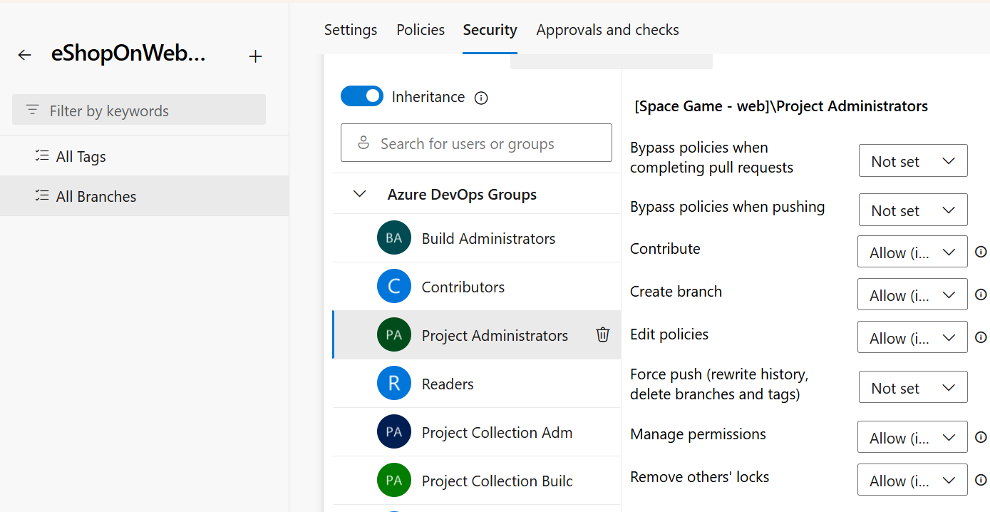Click the Search for users or groups field

pos(476,143)
